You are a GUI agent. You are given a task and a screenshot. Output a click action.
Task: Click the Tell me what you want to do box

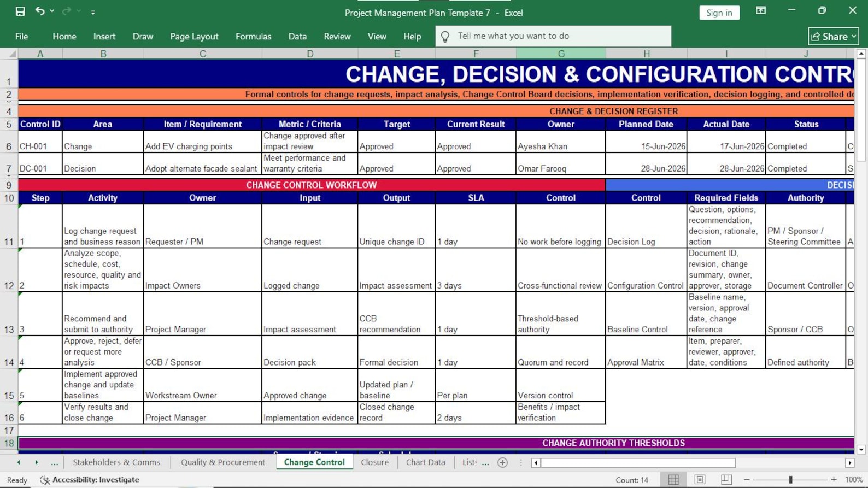point(553,36)
